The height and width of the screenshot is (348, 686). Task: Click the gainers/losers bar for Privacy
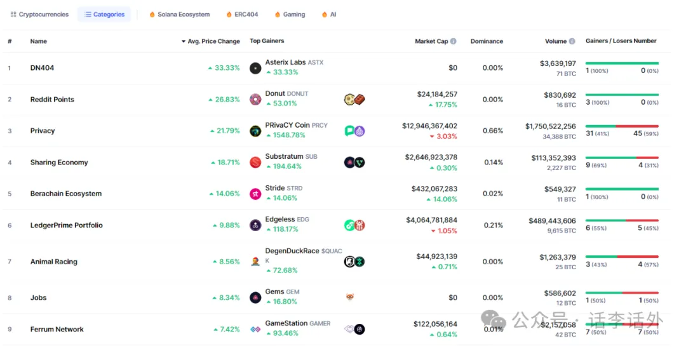pos(622,126)
